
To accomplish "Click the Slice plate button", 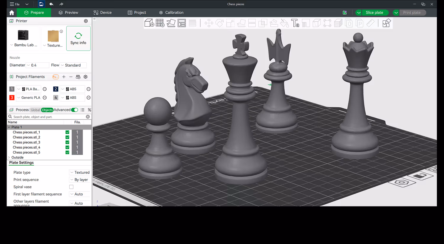I will tap(375, 12).
